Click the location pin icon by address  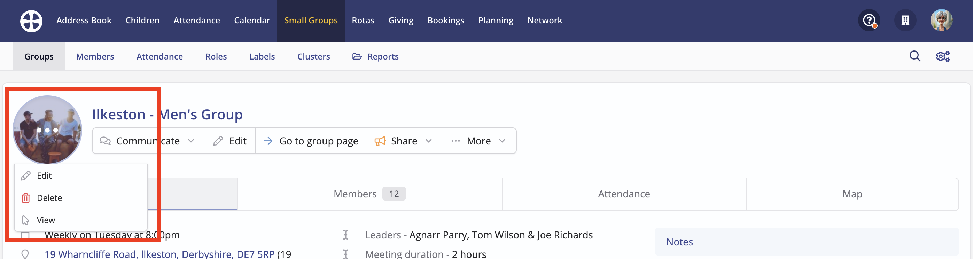(x=25, y=254)
